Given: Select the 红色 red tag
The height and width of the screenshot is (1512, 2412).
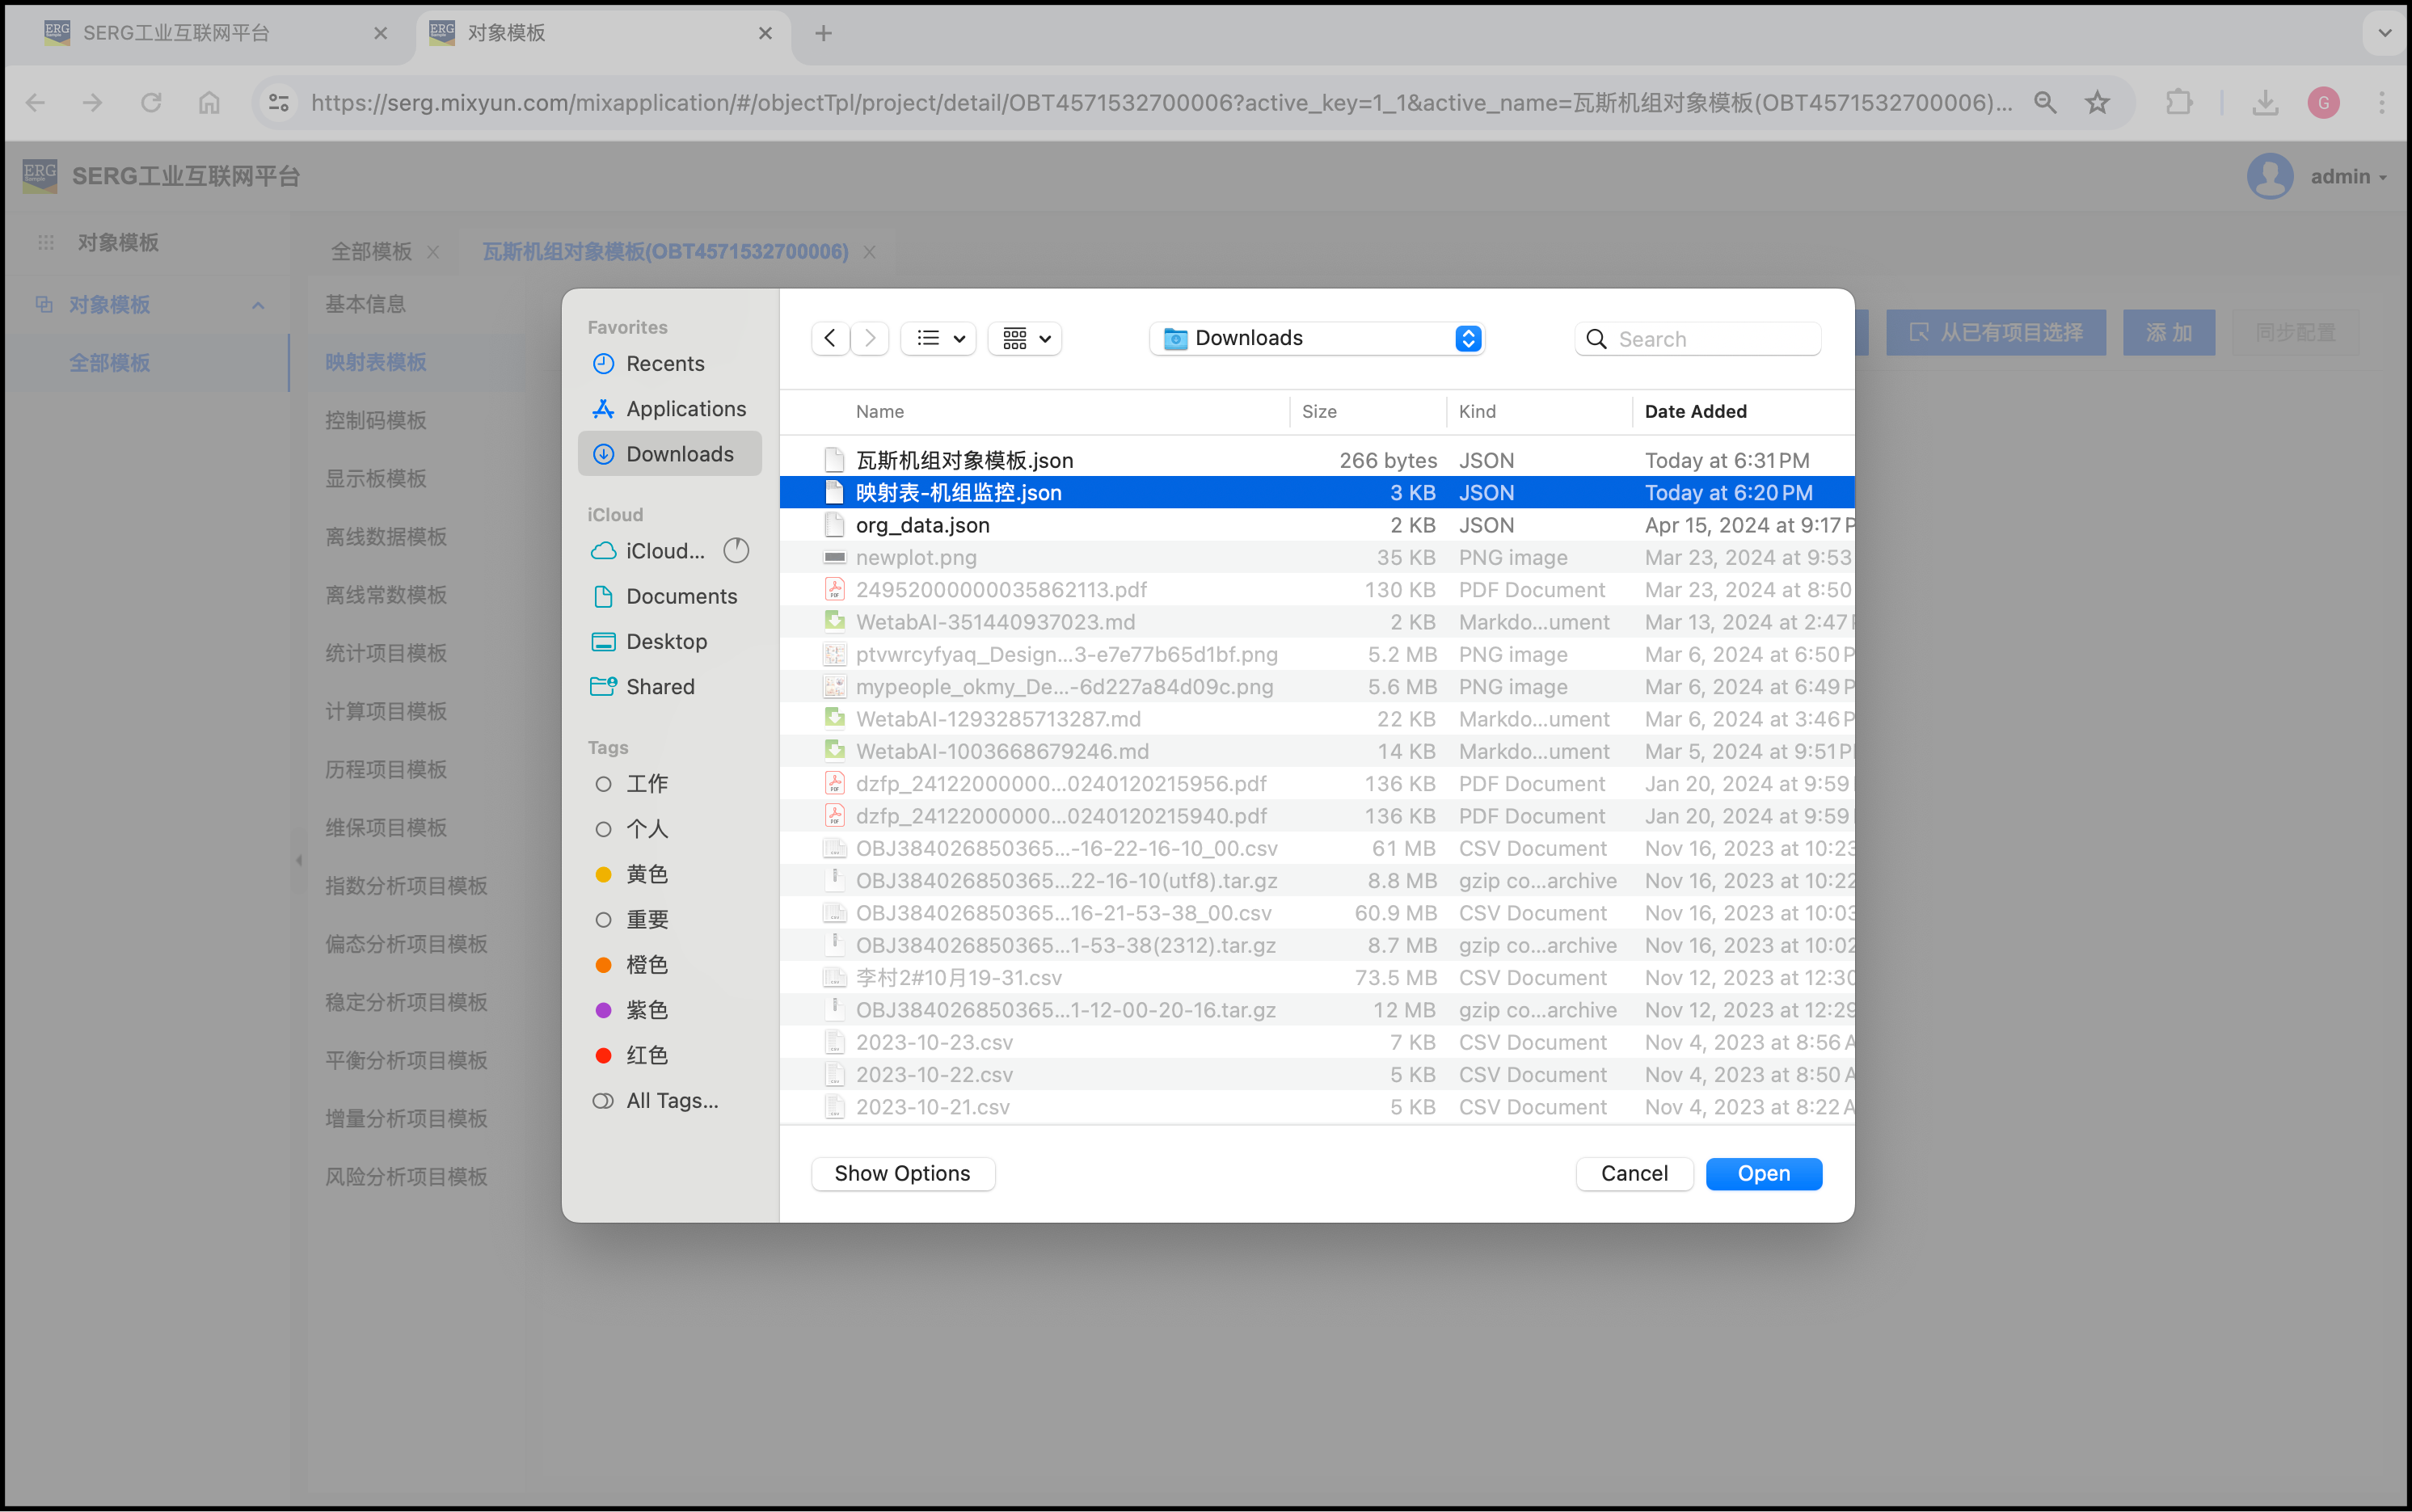Looking at the screenshot, I should tap(646, 1055).
